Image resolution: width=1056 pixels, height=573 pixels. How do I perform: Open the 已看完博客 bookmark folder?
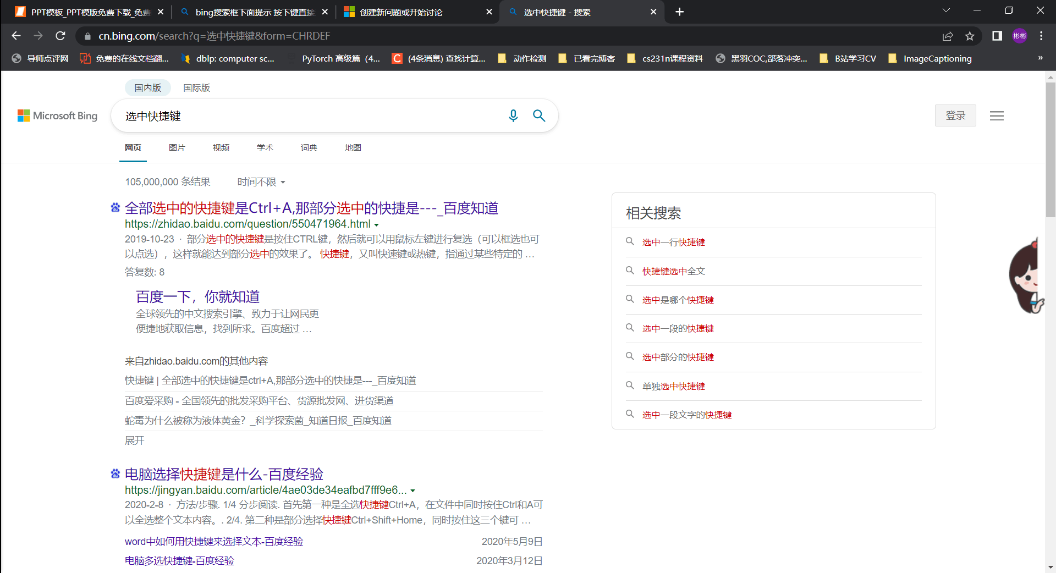point(586,58)
